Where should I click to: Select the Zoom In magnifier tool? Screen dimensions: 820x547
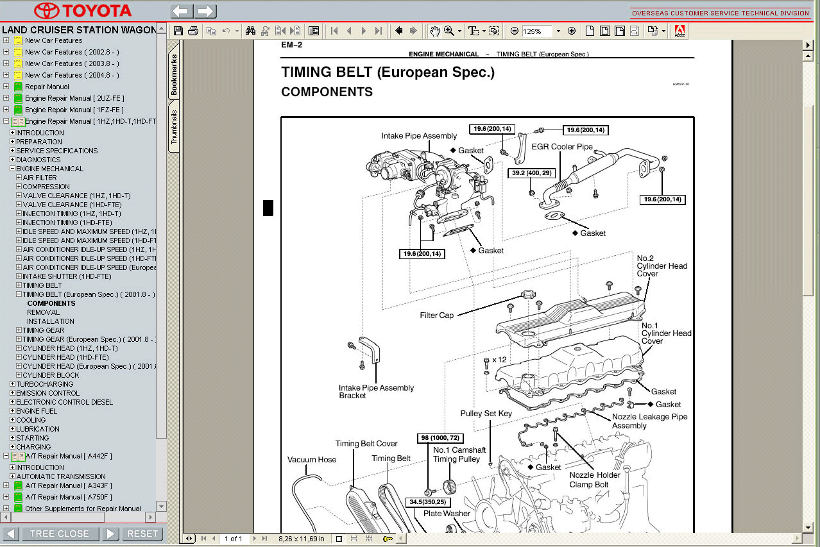(x=449, y=31)
